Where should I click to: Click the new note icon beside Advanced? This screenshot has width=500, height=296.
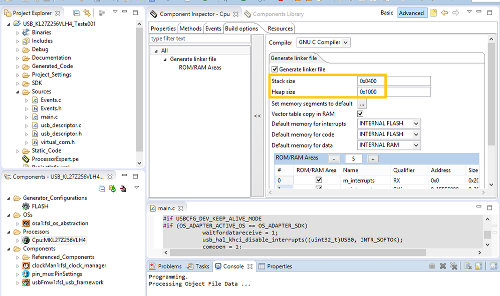coord(433,12)
